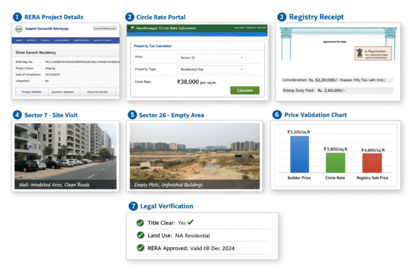Open the Area dropdown showing Sector 22
Viewport: 413px width, 275px height.
click(211, 57)
